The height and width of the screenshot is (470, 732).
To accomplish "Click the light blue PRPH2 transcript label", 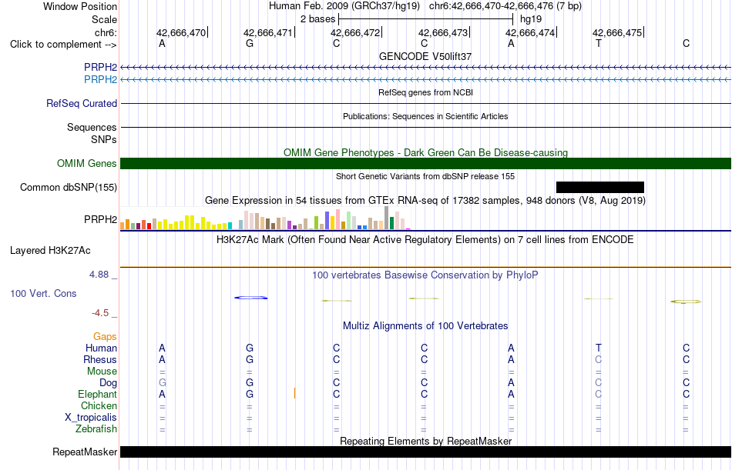I will [100, 79].
